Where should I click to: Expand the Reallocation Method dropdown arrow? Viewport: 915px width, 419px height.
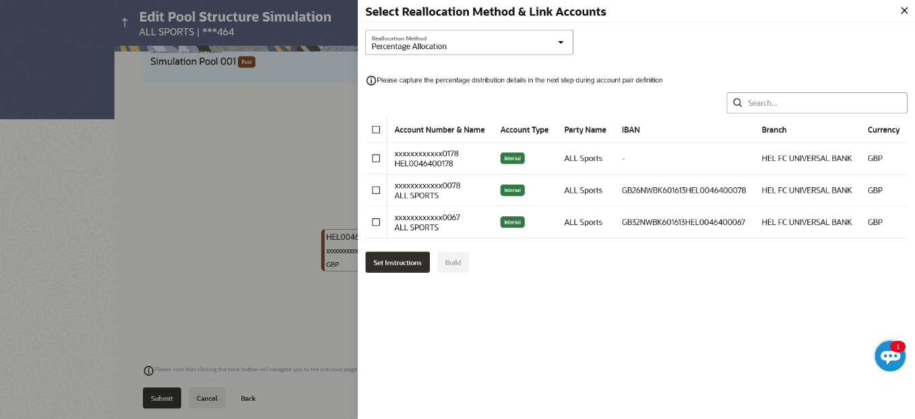point(561,42)
